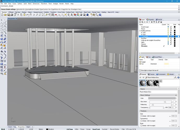180x130 pixels.
Task: Click the Delete layer X icon
Action: (x=145, y=22)
